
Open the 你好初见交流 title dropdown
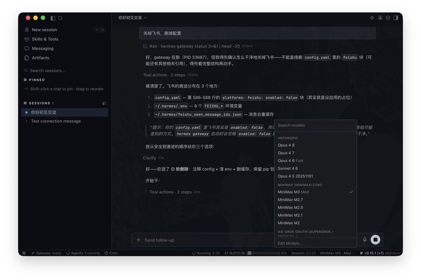(133, 18)
